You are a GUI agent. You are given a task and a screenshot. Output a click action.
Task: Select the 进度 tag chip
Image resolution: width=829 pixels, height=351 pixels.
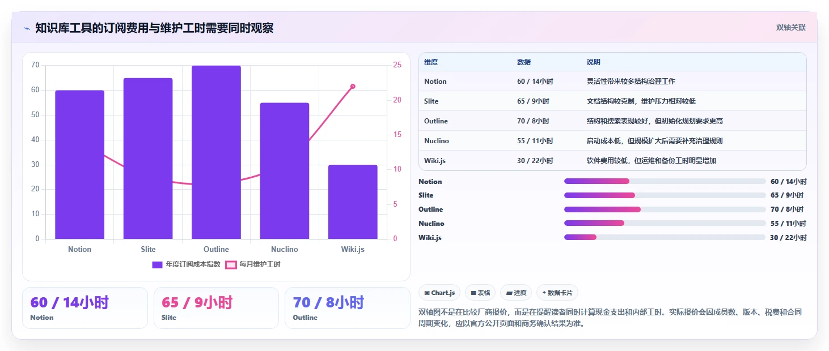[x=516, y=293]
